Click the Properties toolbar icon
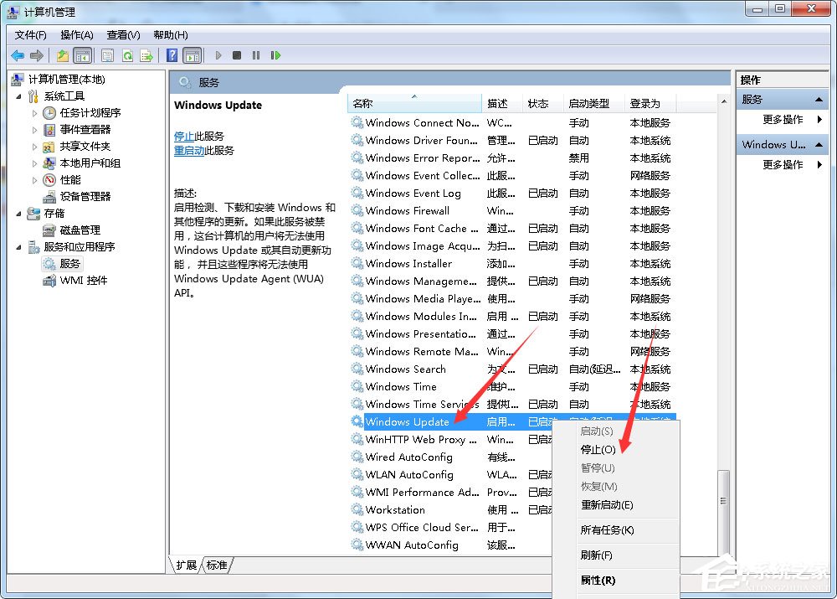Image resolution: width=837 pixels, height=599 pixels. (108, 54)
